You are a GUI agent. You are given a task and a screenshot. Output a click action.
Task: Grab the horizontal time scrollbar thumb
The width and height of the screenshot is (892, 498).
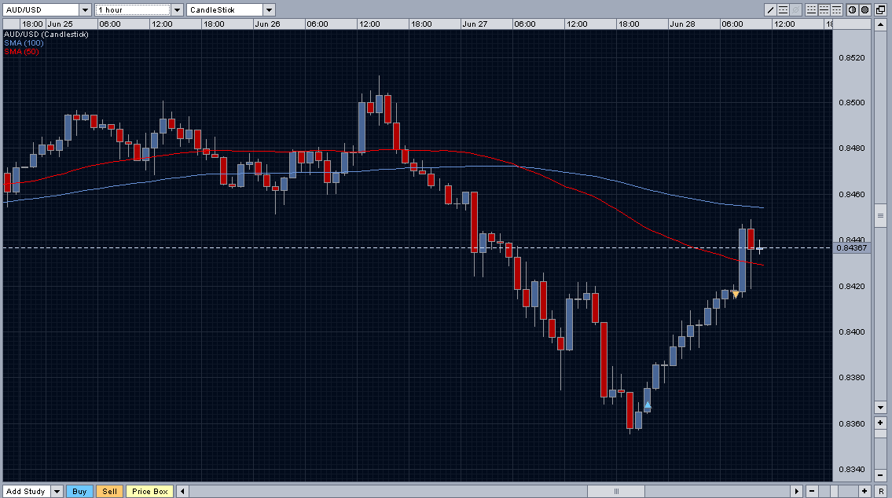(x=616, y=491)
